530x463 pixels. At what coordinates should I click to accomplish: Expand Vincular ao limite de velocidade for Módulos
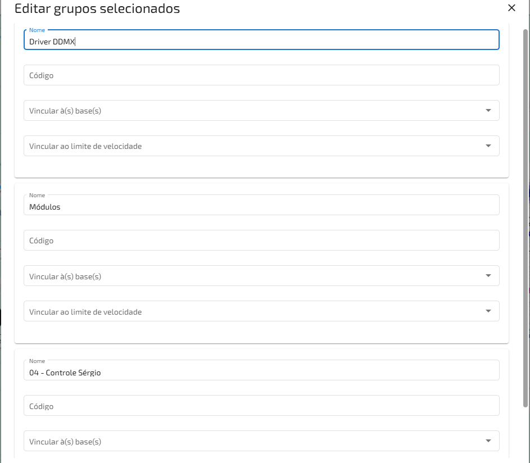261,311
